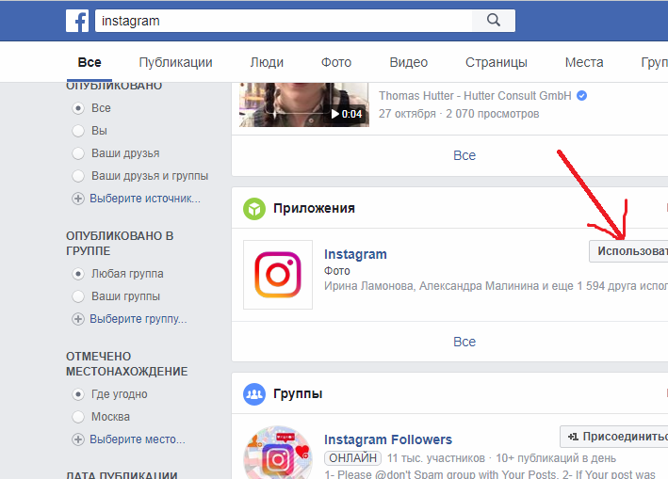This screenshot has width=668, height=479.
Task: Switch to the Страницы tab
Action: pyautogui.click(x=497, y=62)
